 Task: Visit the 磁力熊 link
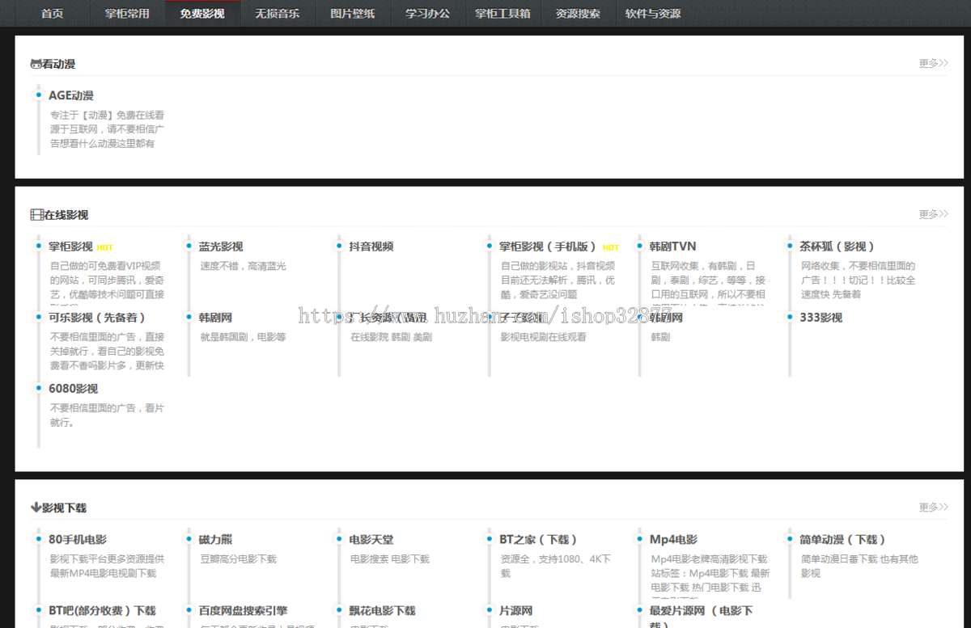[x=215, y=539]
